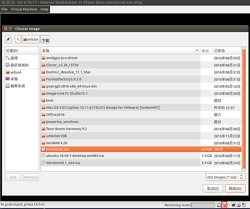
Task: Click the 1.4 GB size cell
Action: point(207,156)
